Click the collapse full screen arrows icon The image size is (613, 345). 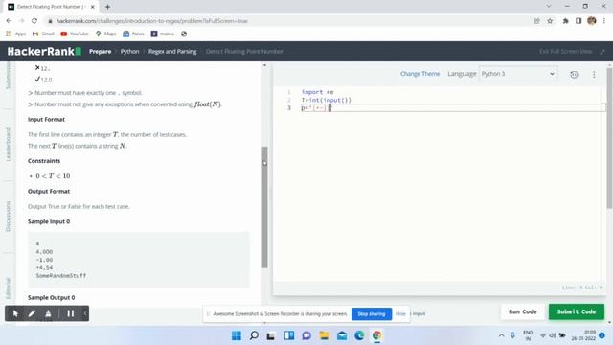tap(602, 51)
